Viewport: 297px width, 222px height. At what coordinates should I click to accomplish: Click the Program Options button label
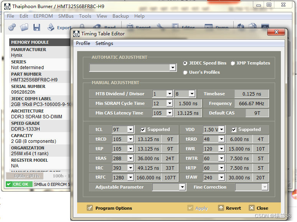coord(114,208)
